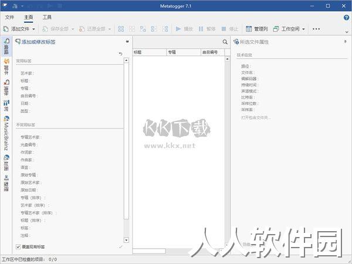Viewport: 352px width, 264px height.
Task: Stop playback with the 停止 button
Action: (x=229, y=29)
